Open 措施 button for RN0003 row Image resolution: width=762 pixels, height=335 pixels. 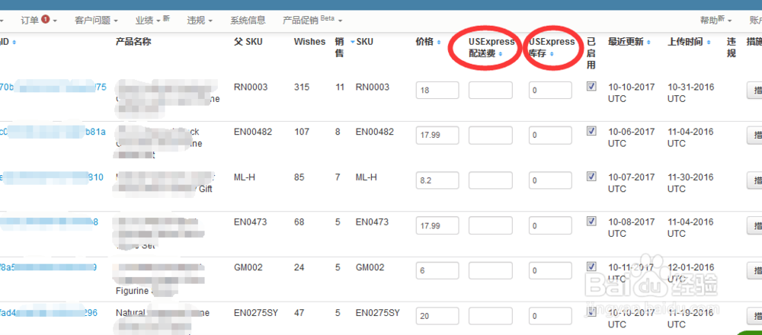pos(754,91)
